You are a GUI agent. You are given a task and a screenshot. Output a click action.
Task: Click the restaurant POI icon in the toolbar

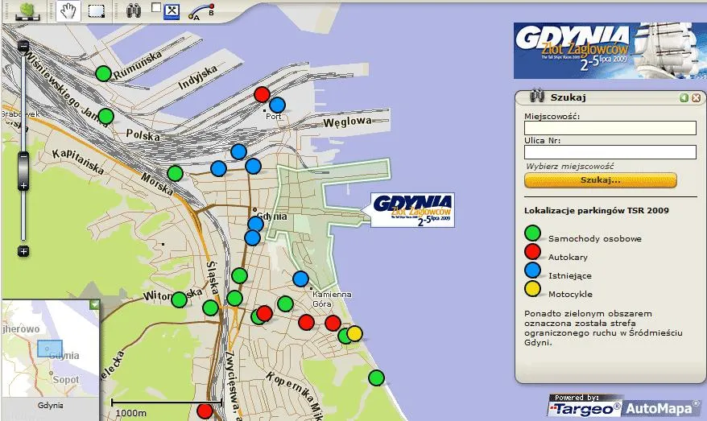pos(171,11)
